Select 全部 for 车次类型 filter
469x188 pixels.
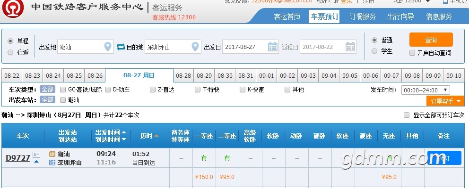click(47, 90)
